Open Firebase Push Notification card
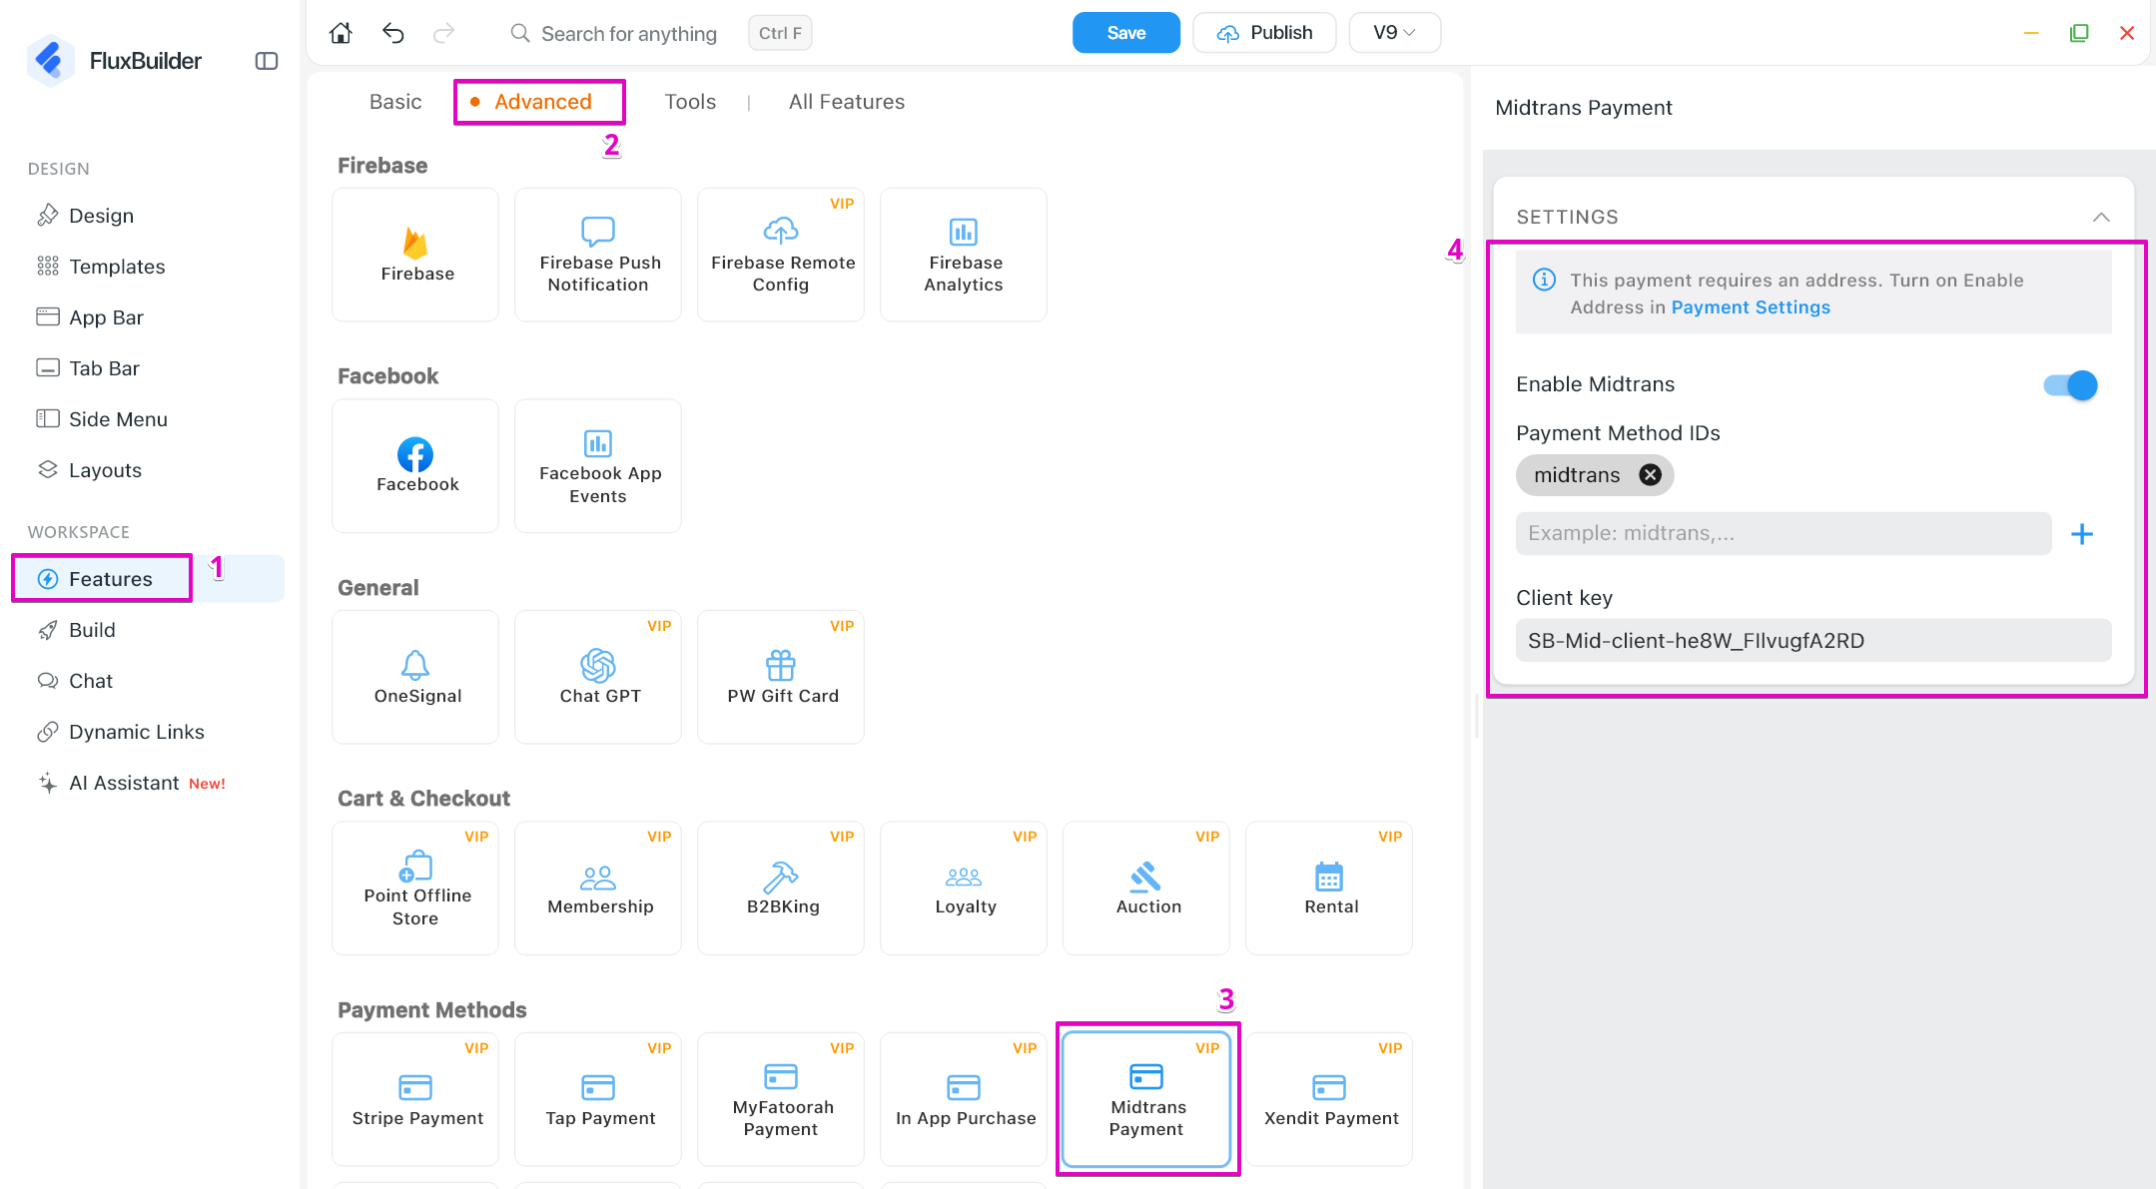 click(x=598, y=255)
